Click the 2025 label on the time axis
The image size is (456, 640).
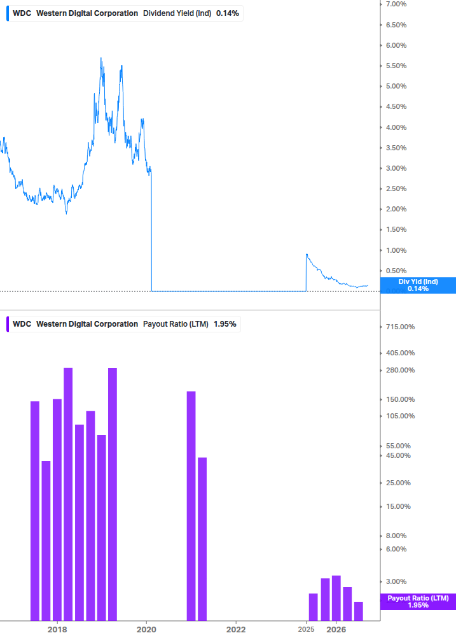coord(306,629)
